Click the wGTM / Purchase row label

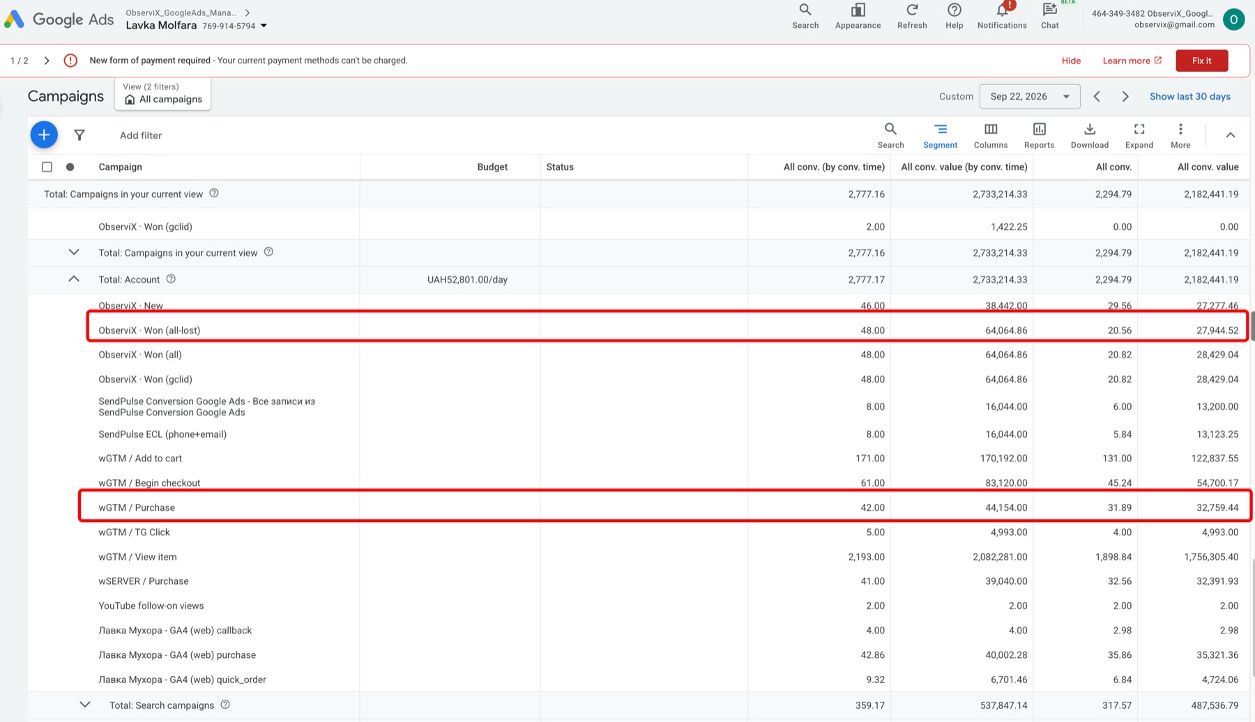(137, 507)
